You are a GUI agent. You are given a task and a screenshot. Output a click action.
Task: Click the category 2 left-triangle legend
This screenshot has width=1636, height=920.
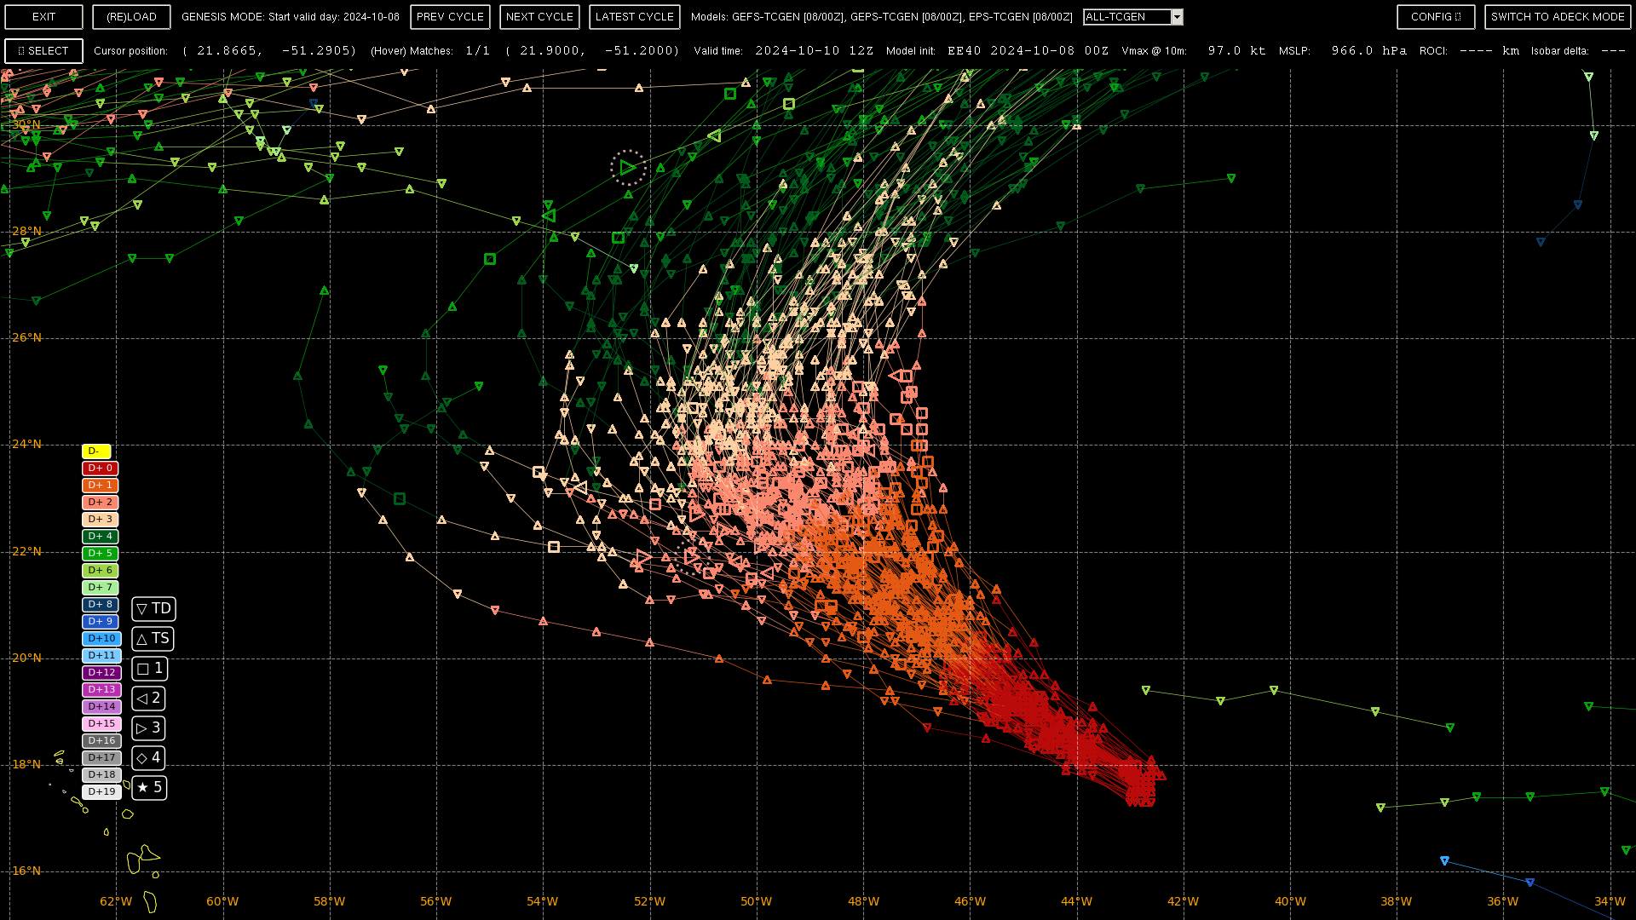tap(148, 699)
